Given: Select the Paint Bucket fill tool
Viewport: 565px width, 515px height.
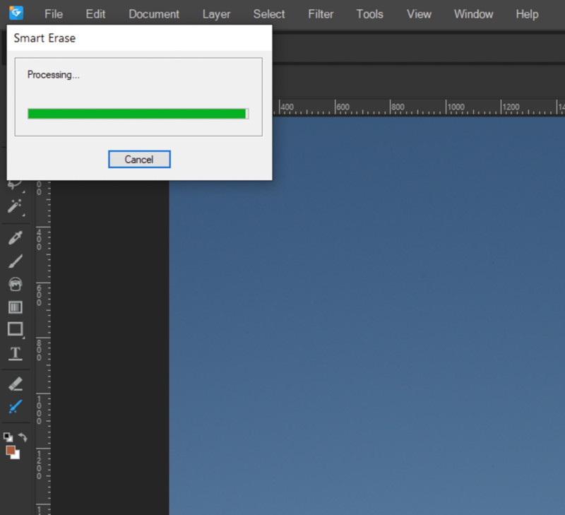Looking at the screenshot, I should pyautogui.click(x=15, y=284).
